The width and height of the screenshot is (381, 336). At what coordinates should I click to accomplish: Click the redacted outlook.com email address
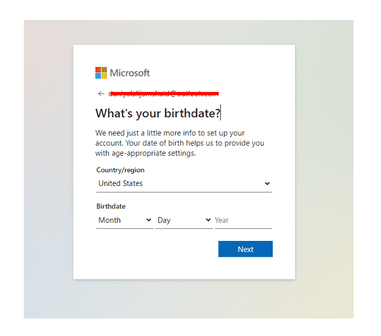point(163,94)
